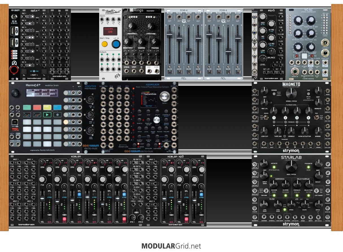Click Assimil8or TheDarkSide display
Image resolution: width=343 pixels, height=252 pixels.
click(149, 99)
